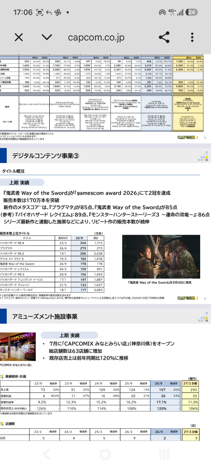Viewport: 211px width, 469px height.
Task: Tap バイオハザード レクイエム in the sales table
Action: (x=15, y=269)
